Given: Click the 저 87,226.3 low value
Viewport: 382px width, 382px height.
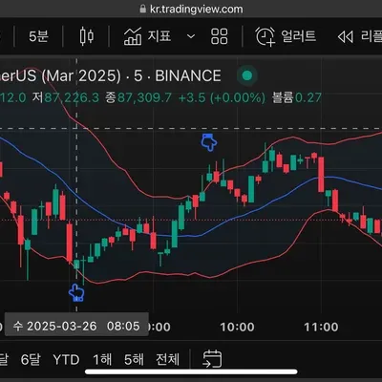Looking at the screenshot, I should [66, 97].
